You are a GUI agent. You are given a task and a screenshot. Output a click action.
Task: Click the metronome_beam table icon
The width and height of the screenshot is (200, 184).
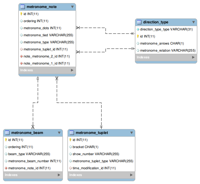click(7, 133)
